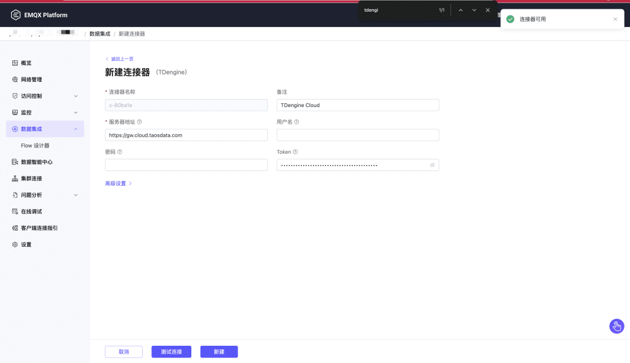Viewport: 630px width, 363px height.
Task: Click the floating hand assistant button
Action: 616,326
